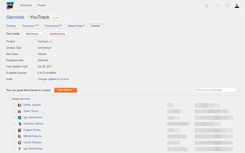Image resolution: width=245 pixels, height=153 pixels.
Task: Select Leonid Shalupov's checkbox
Action: 14,142
